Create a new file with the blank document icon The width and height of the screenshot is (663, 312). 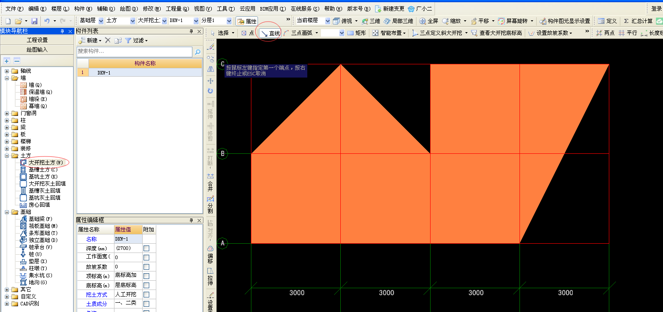[x=7, y=21]
